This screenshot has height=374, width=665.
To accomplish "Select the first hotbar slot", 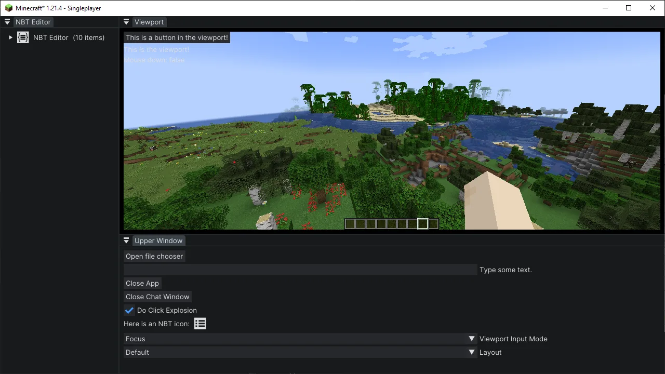I will pos(350,224).
